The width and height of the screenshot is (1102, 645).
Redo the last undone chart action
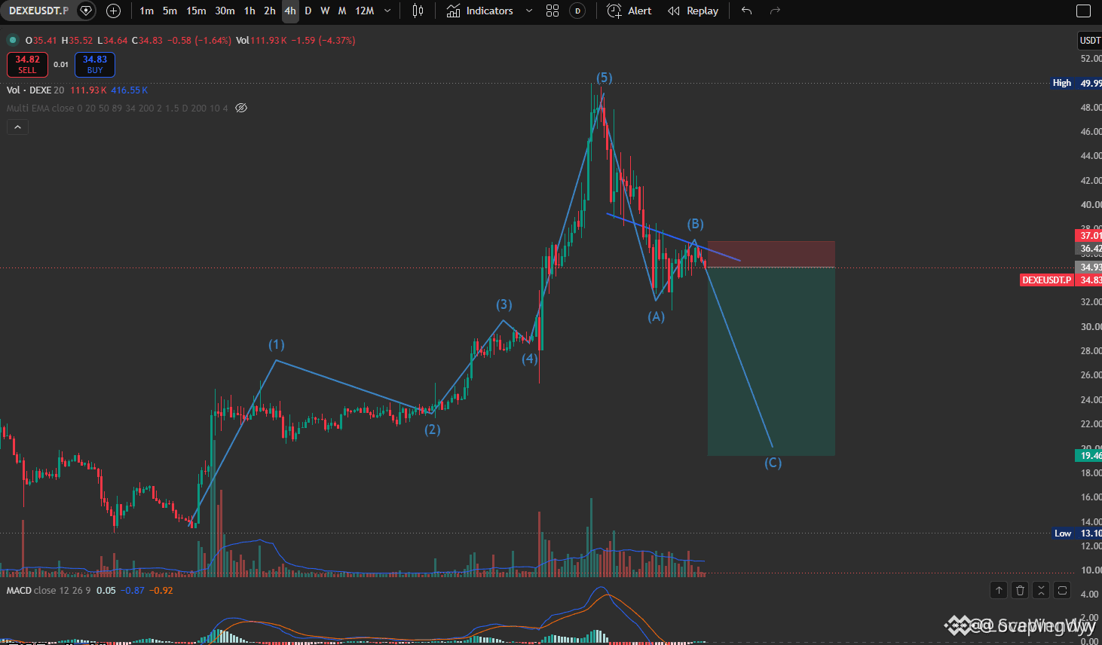click(775, 11)
